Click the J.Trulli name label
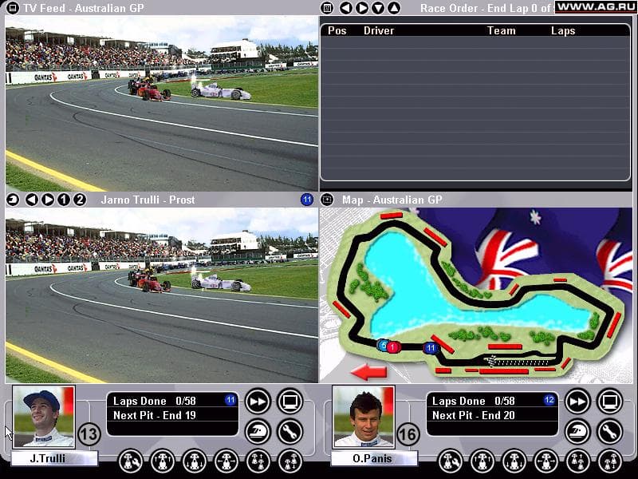This screenshot has width=638, height=479. tap(54, 458)
